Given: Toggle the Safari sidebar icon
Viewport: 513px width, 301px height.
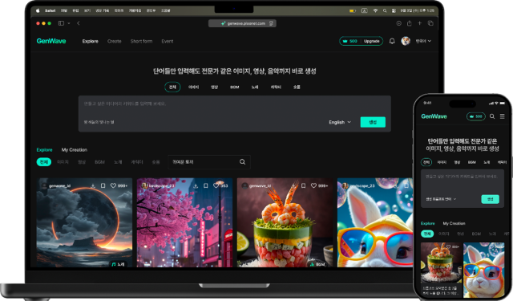Looking at the screenshot, I should tap(61, 23).
